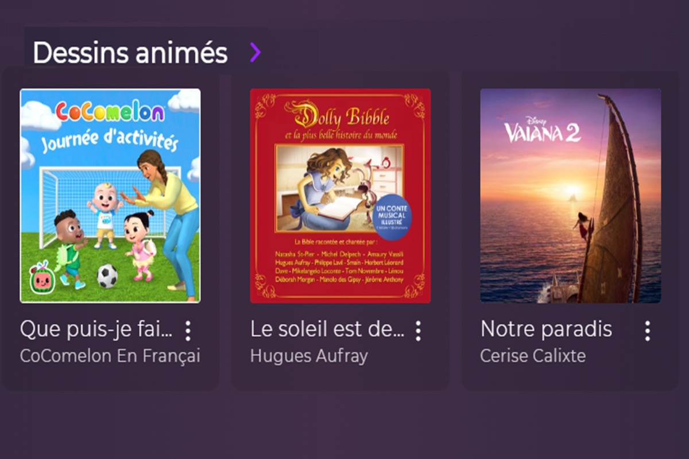Click the artist name Hugues Aufray
This screenshot has width=689, height=459.
tap(309, 356)
